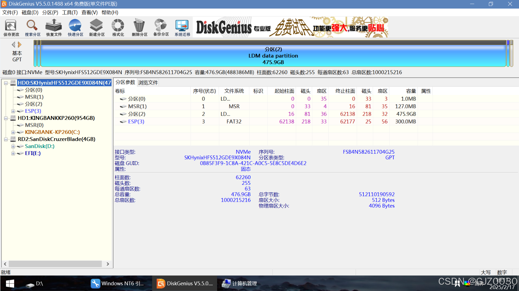Launch the 恢复文件 recover files tool
Image resolution: width=519 pixels, height=291 pixels.
pos(54,28)
